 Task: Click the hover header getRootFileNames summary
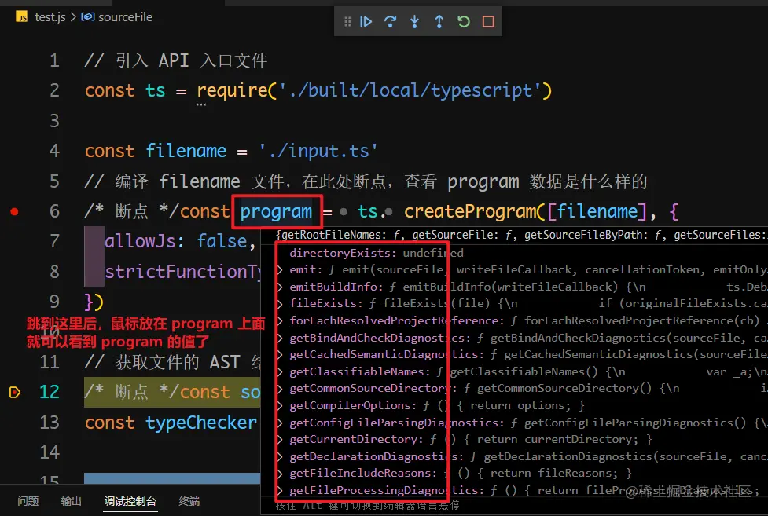pos(522,235)
